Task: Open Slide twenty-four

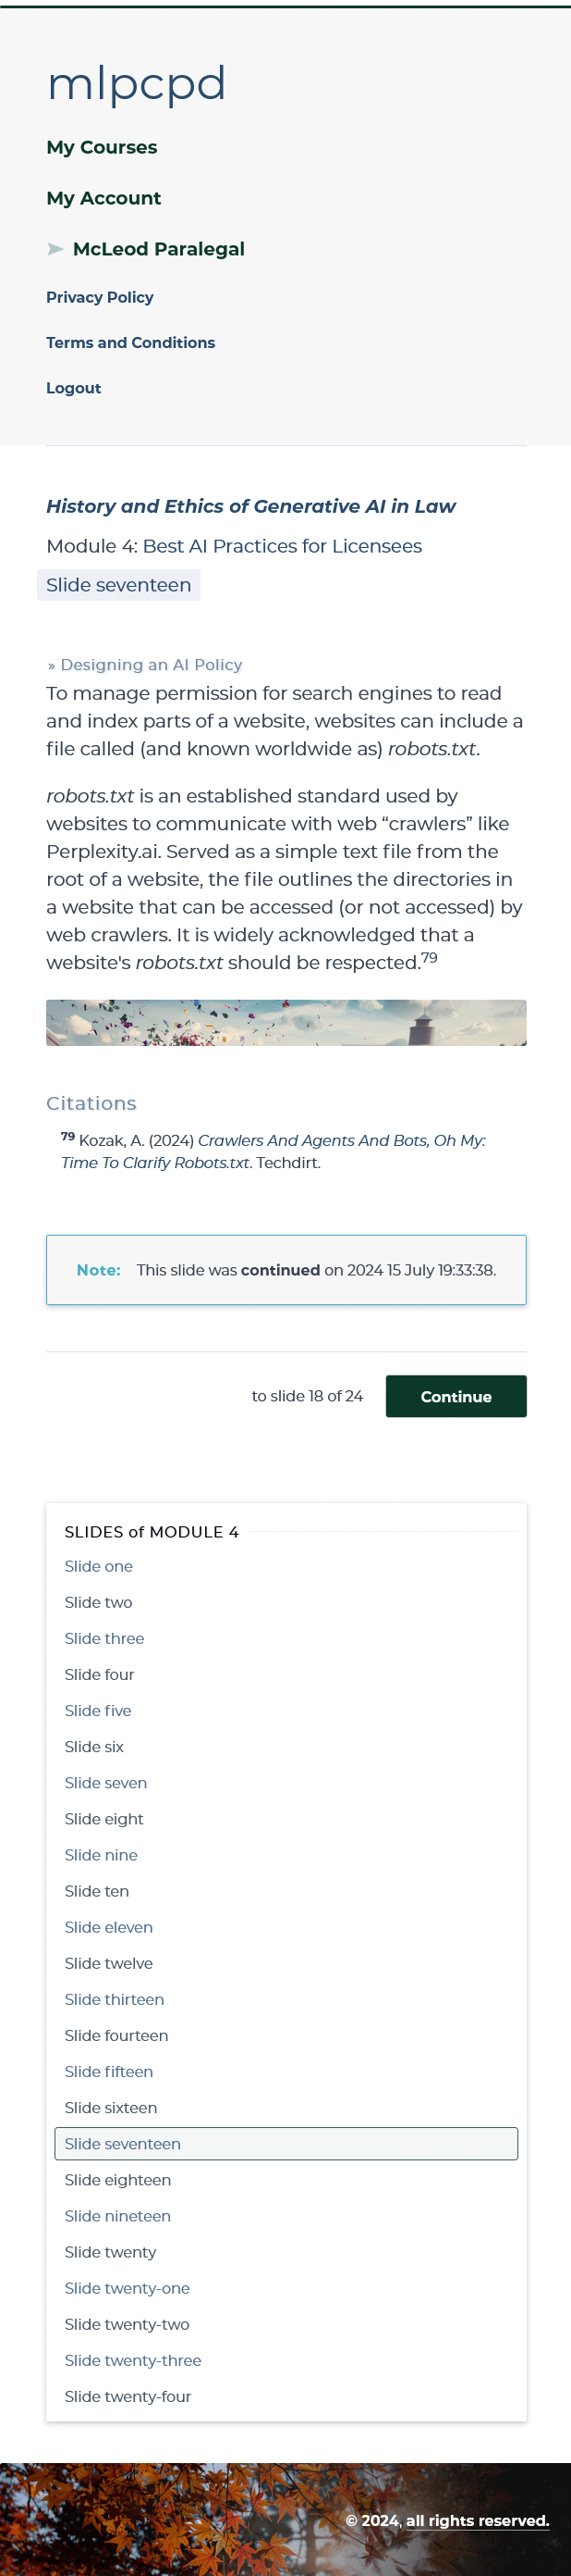Action: [x=128, y=2396]
